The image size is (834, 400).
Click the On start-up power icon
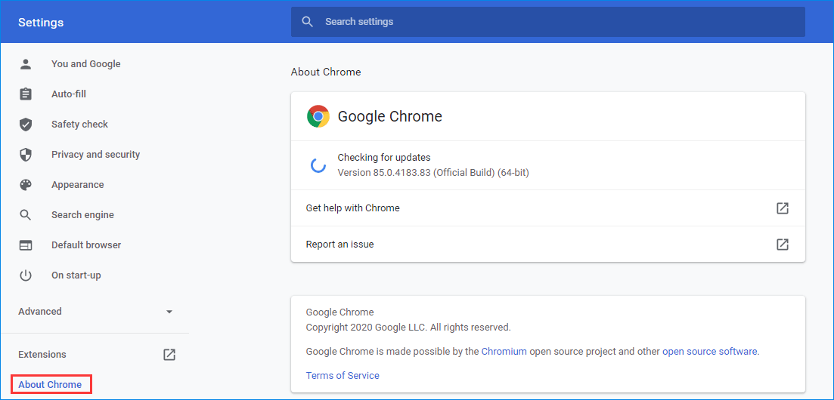26,275
